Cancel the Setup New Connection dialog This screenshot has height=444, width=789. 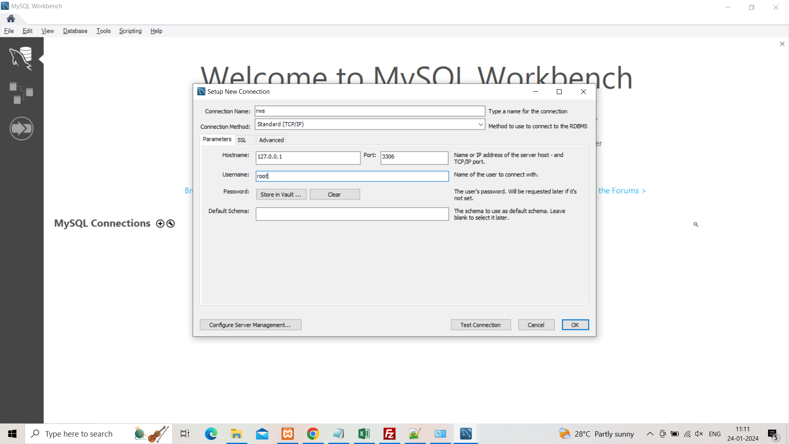click(x=536, y=325)
